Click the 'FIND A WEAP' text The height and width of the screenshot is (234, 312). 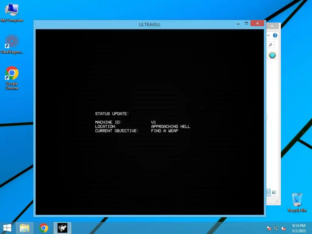[x=165, y=131]
